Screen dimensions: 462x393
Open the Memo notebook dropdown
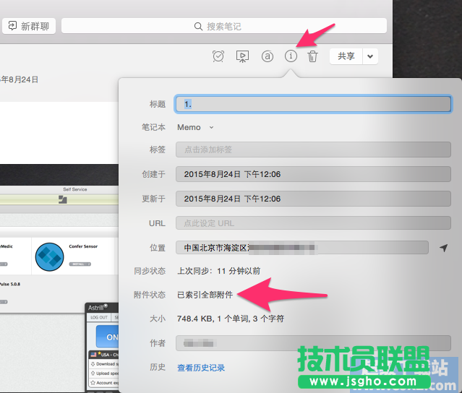click(x=196, y=127)
